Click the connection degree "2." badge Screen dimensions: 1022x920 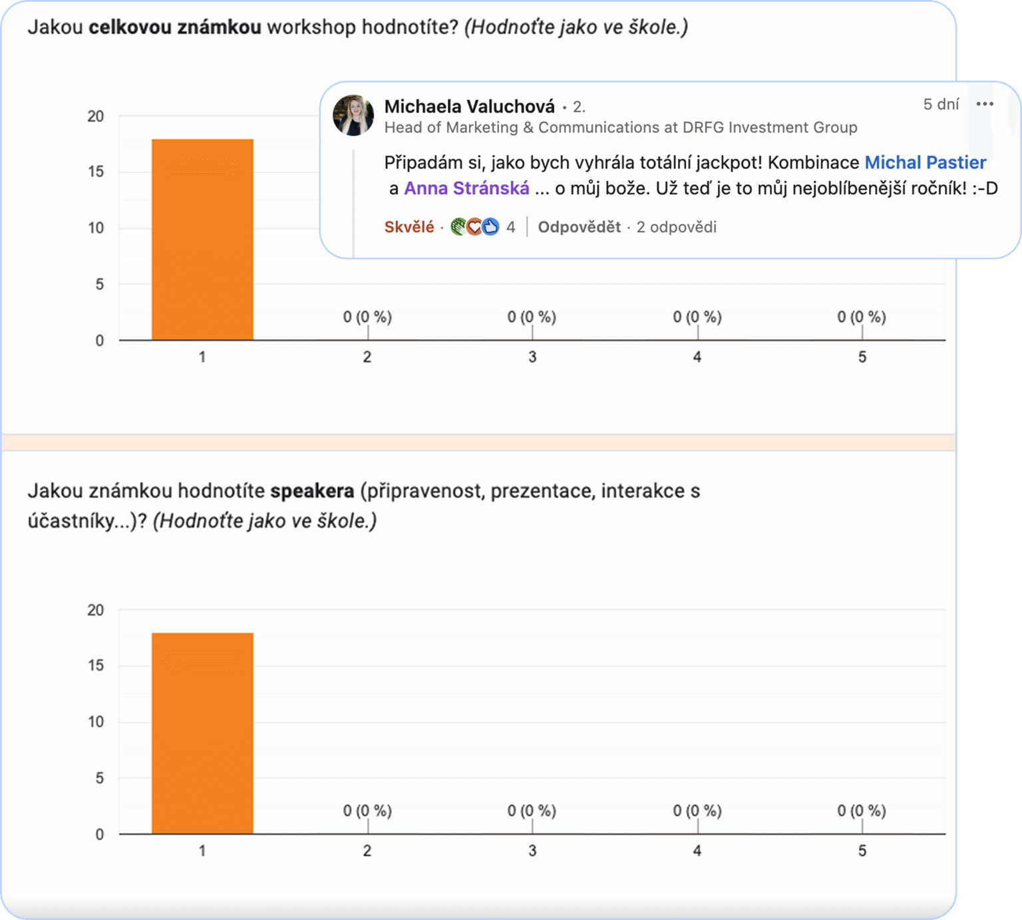578,106
